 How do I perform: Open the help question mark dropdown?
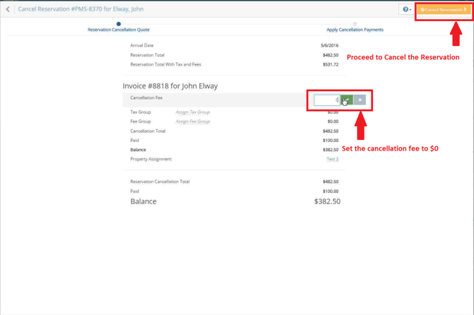pyautogui.click(x=407, y=10)
